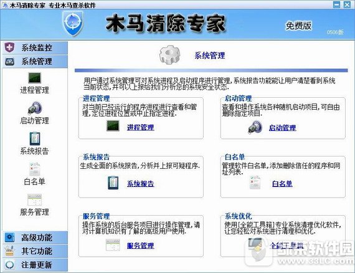Click the sidebar 白名单 checklist icon
355x273 pixels.
35,169
